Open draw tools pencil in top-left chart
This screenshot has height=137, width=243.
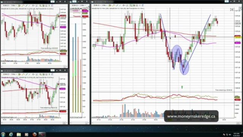(x=23, y=6)
